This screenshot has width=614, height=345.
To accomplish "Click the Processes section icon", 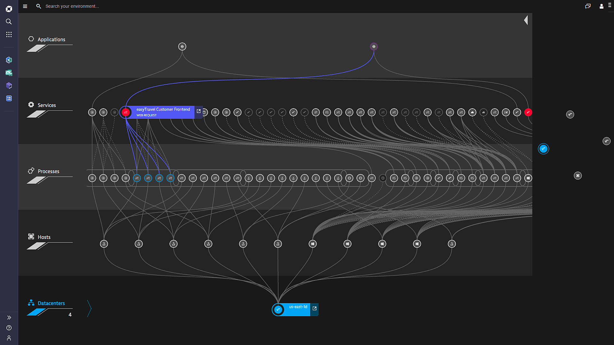I will tap(31, 171).
